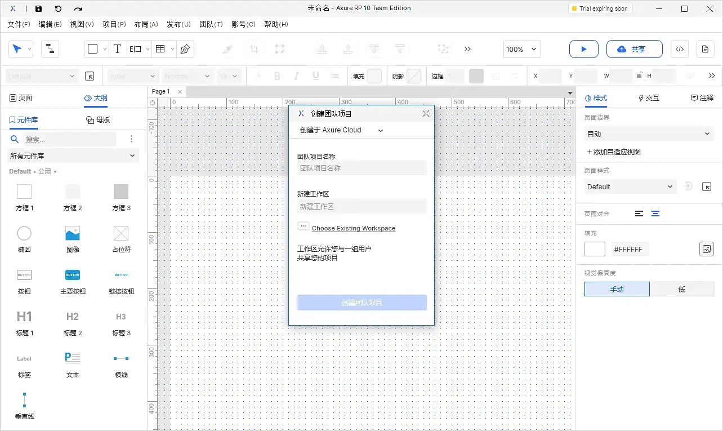Click the Undo icon

click(x=59, y=8)
